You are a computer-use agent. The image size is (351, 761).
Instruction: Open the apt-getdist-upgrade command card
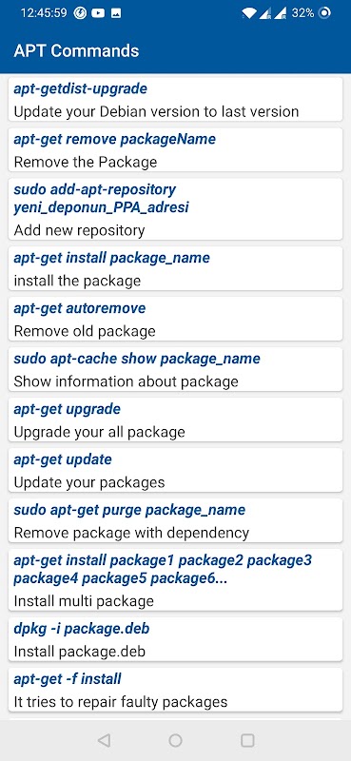[x=175, y=100]
